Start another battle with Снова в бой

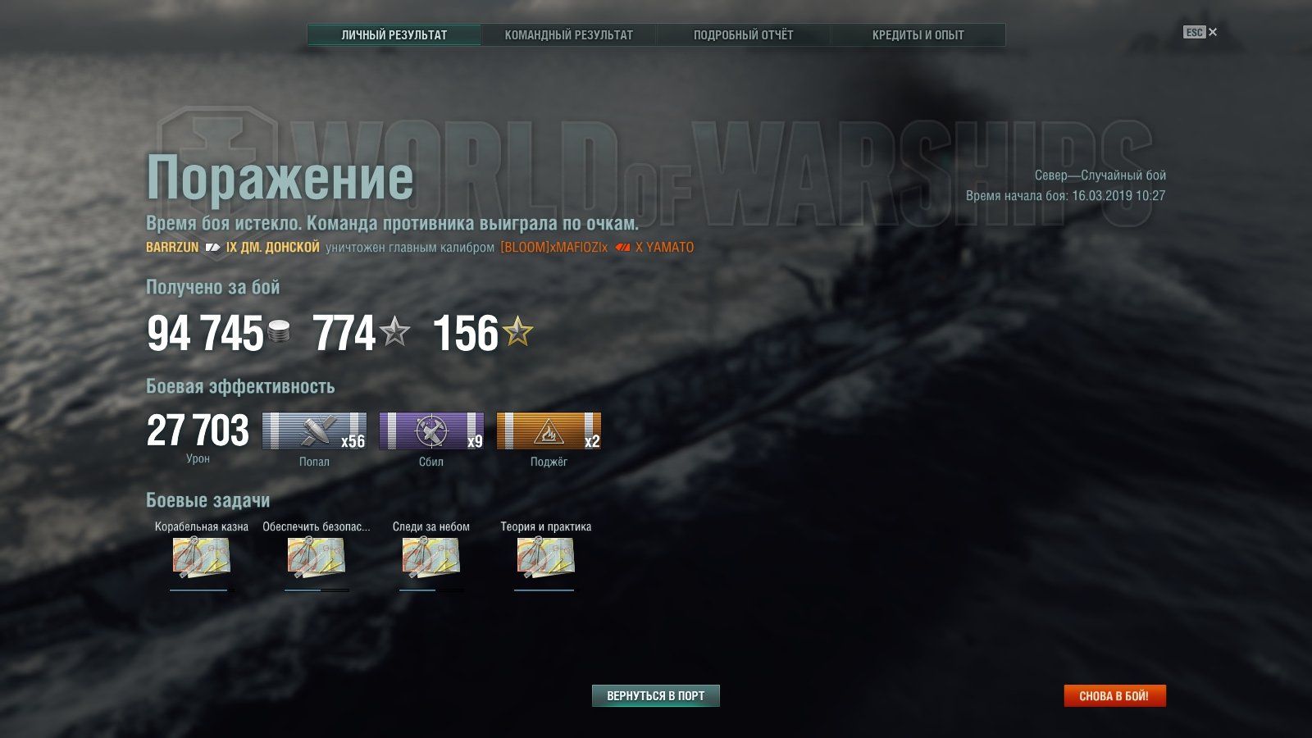pos(1114,695)
